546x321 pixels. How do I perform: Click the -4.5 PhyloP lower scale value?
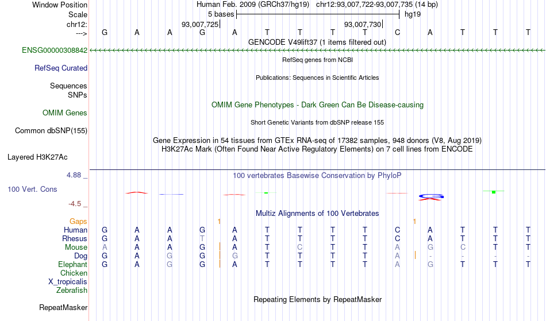click(75, 204)
